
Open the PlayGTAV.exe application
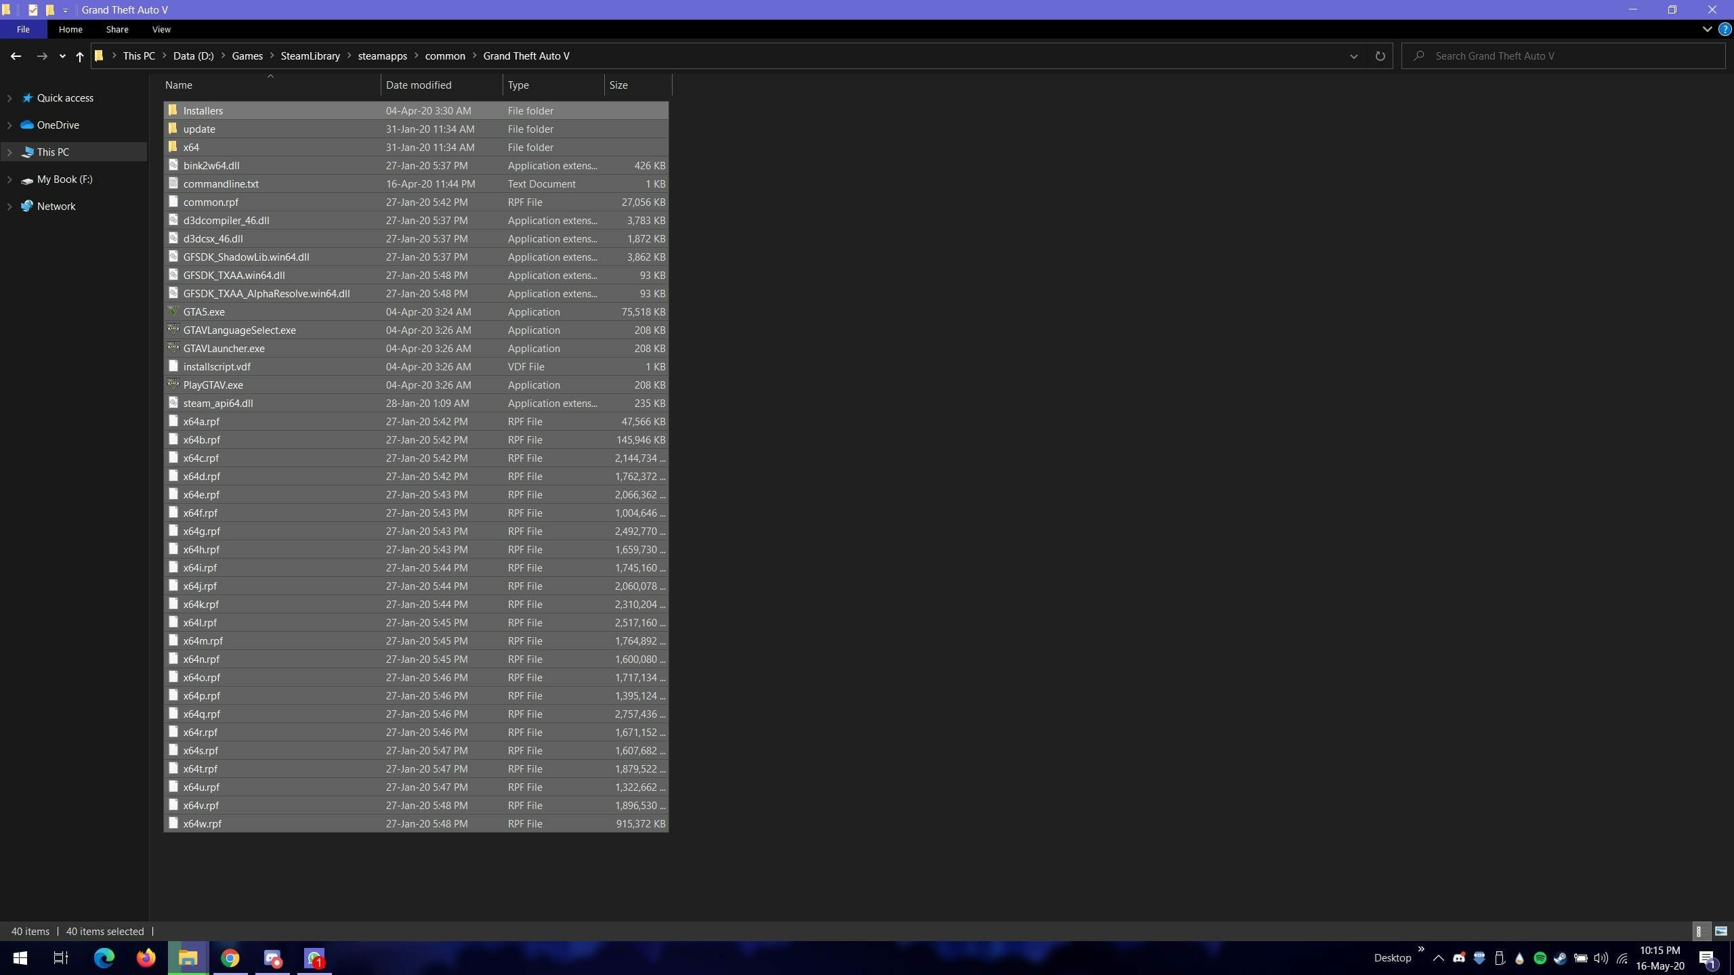pos(214,383)
